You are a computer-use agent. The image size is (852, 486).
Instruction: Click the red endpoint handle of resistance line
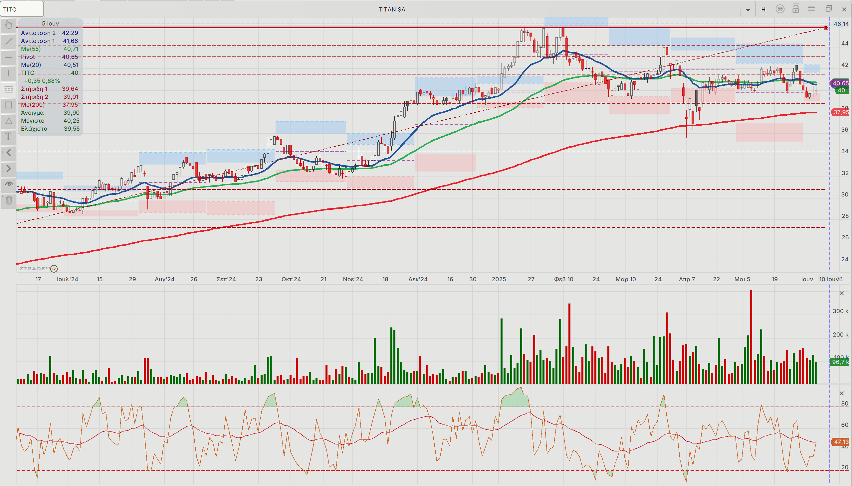[x=826, y=27]
